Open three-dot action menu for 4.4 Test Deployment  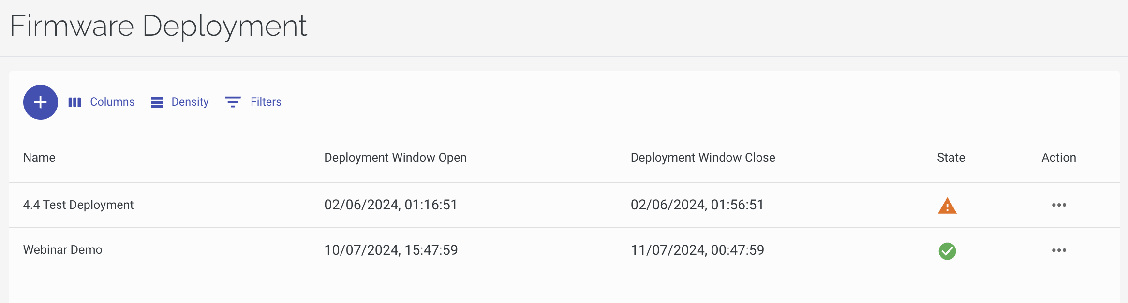coord(1059,205)
